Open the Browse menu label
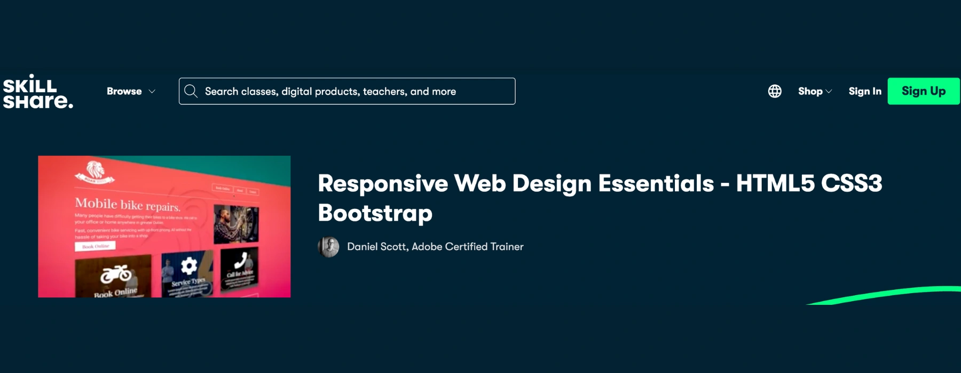 click(124, 91)
